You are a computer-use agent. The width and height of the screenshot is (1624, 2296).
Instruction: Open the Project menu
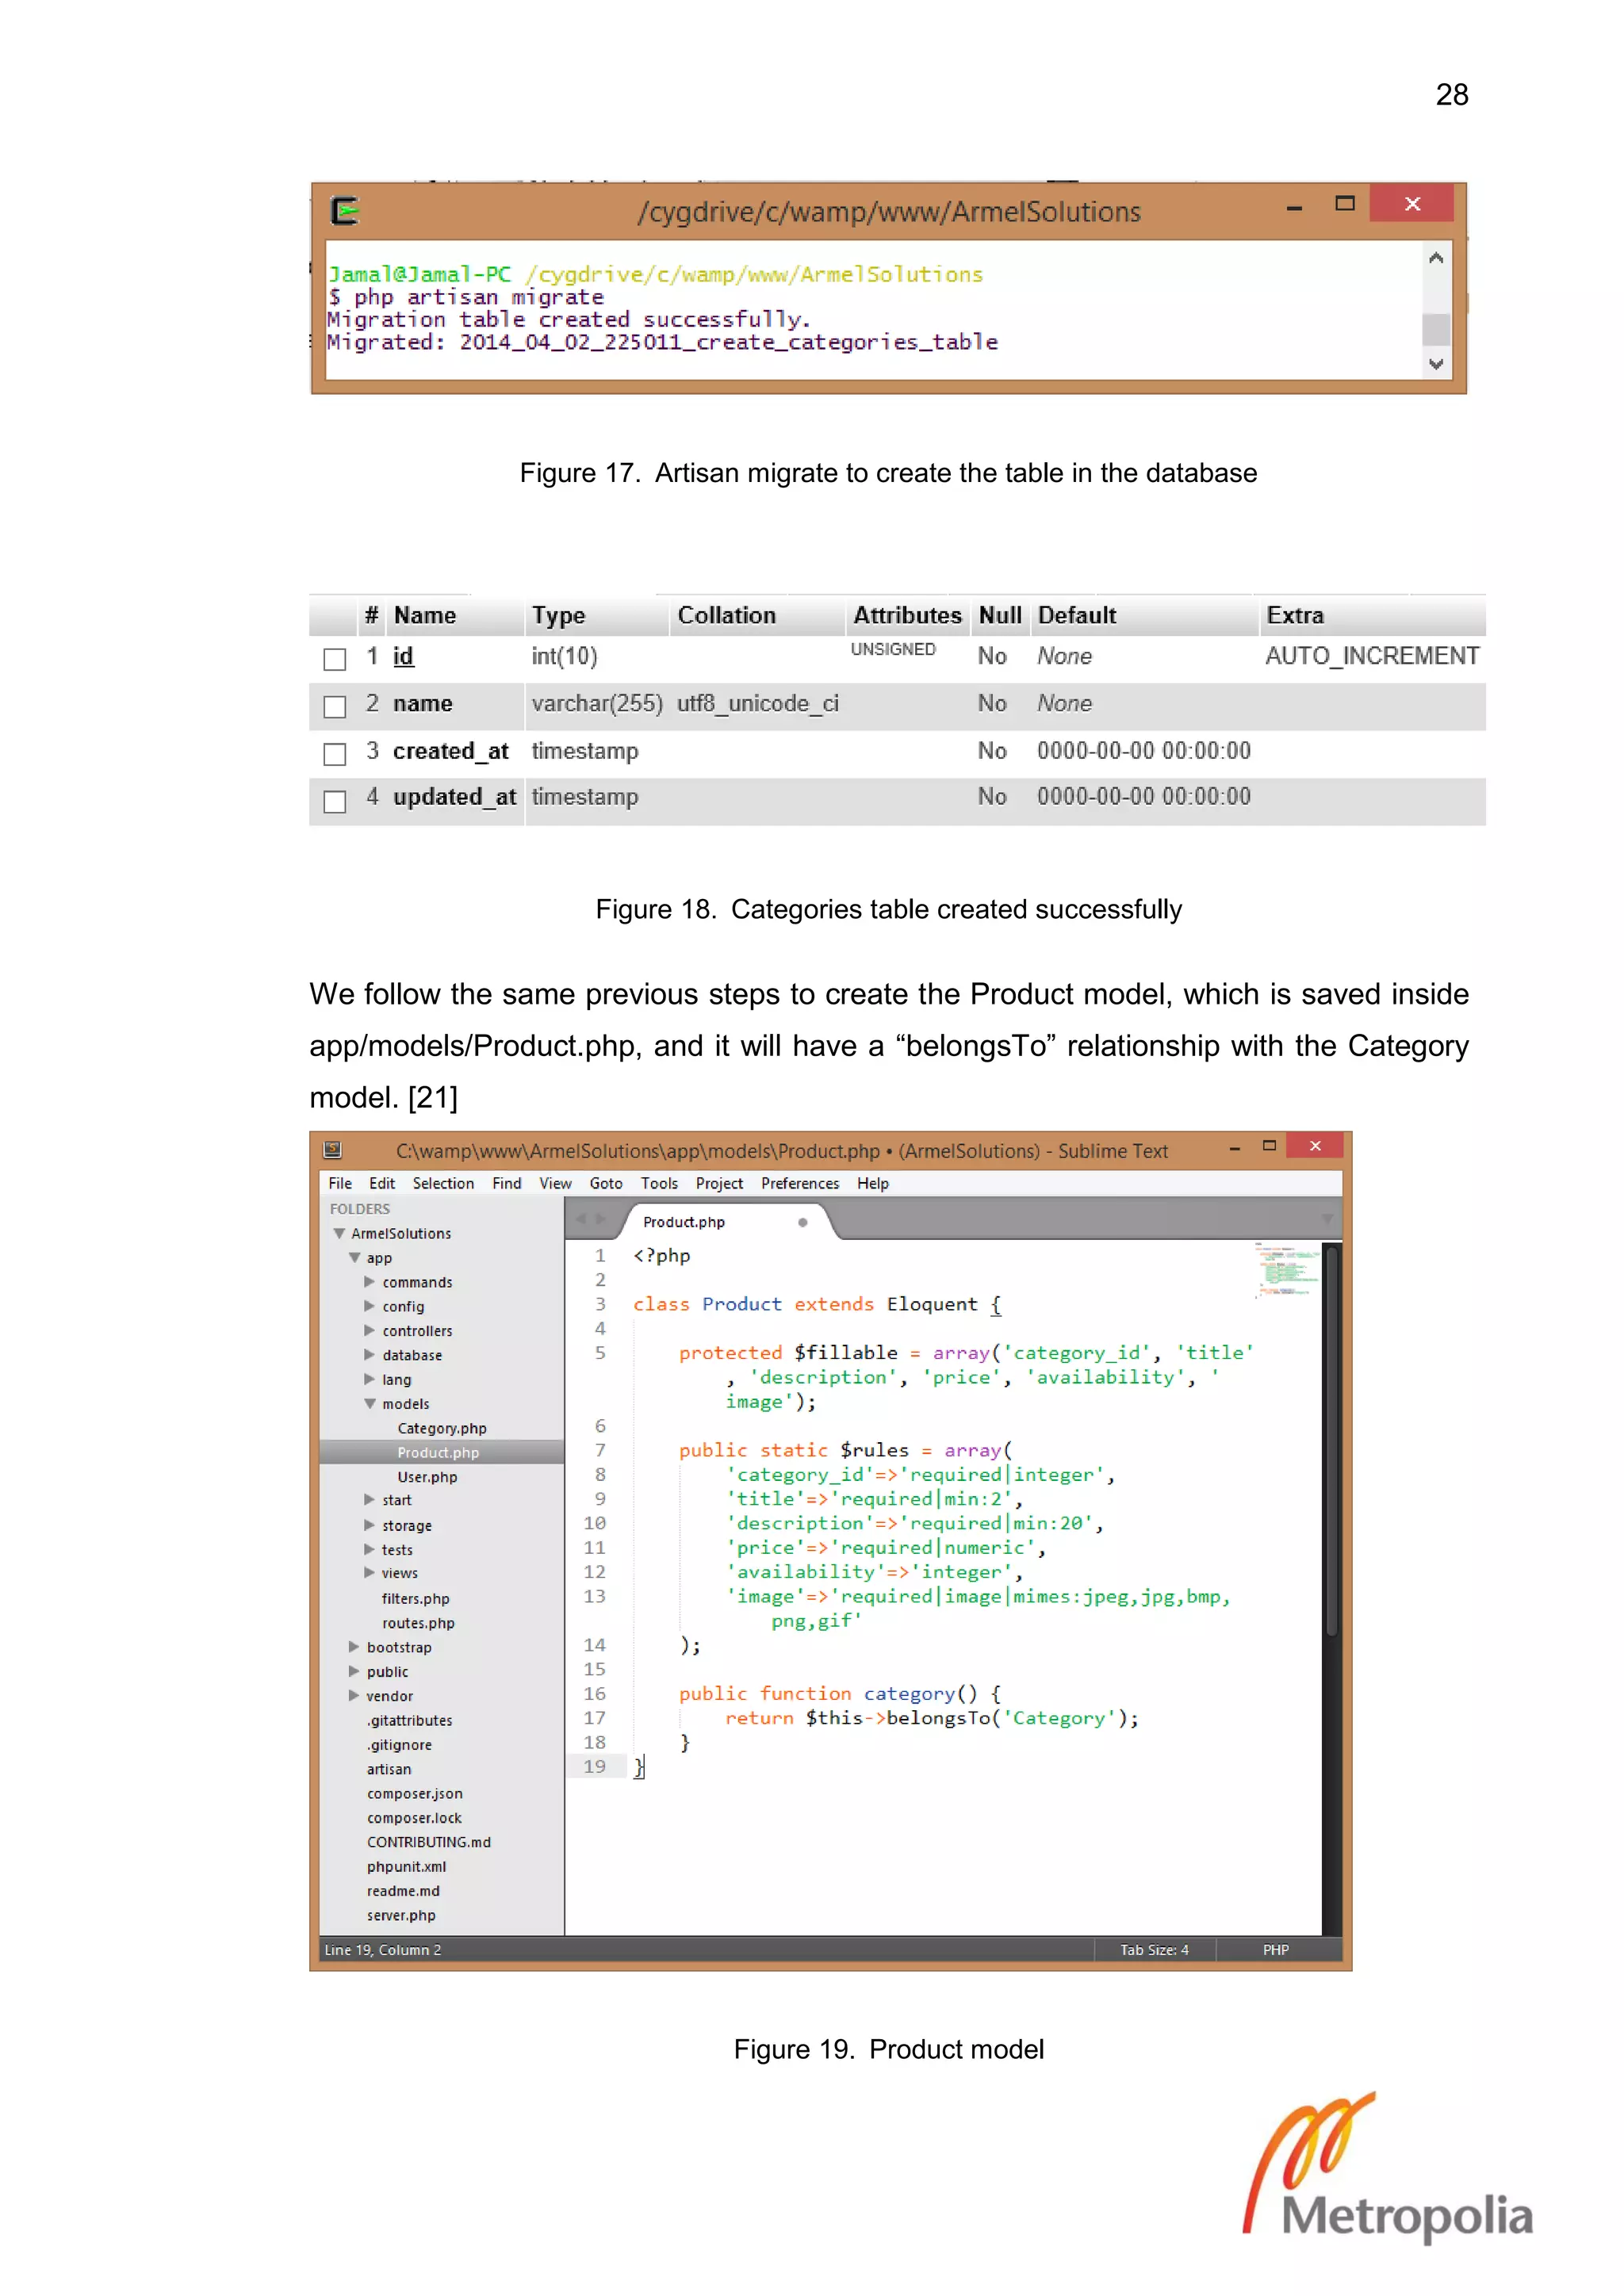(x=719, y=1183)
